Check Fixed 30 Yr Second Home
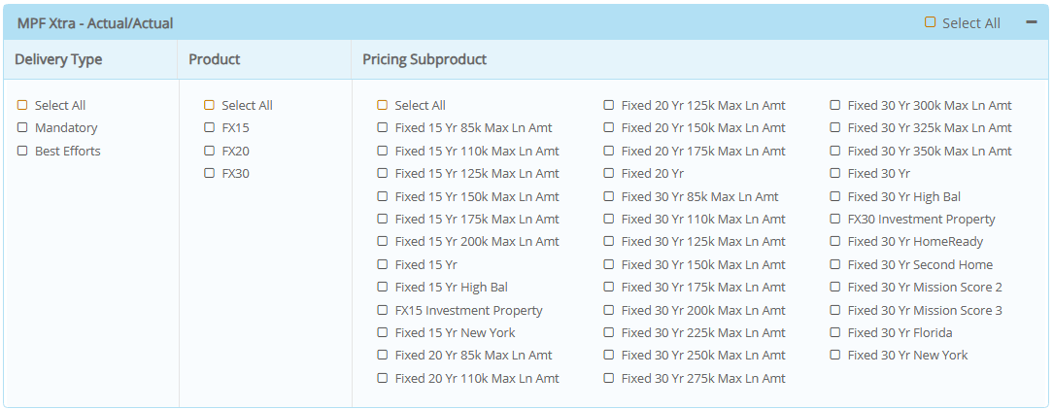Image resolution: width=1053 pixels, height=410 pixels. pos(835,265)
